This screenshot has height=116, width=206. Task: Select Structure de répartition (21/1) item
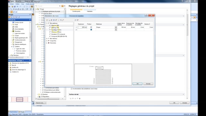click(20, 63)
